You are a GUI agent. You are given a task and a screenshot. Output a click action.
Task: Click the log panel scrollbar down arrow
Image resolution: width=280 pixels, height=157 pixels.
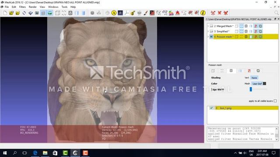[276, 140]
